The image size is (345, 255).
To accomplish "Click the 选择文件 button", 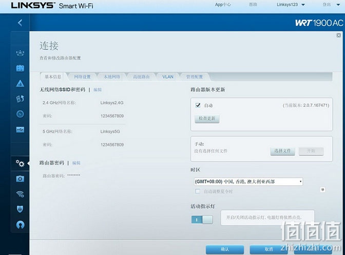I will (x=282, y=151).
